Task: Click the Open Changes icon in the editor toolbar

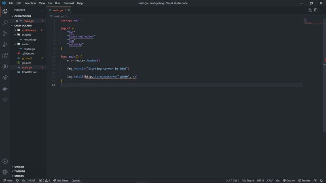Action: click(310, 10)
